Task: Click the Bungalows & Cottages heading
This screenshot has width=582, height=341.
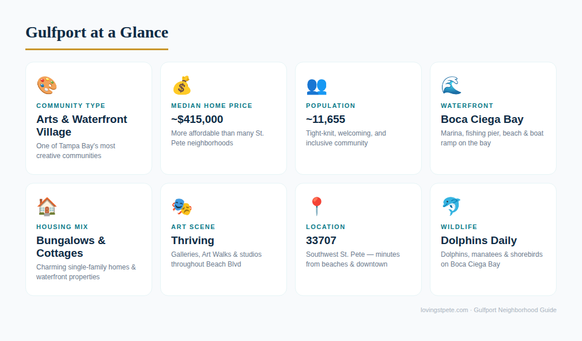Action: point(71,246)
